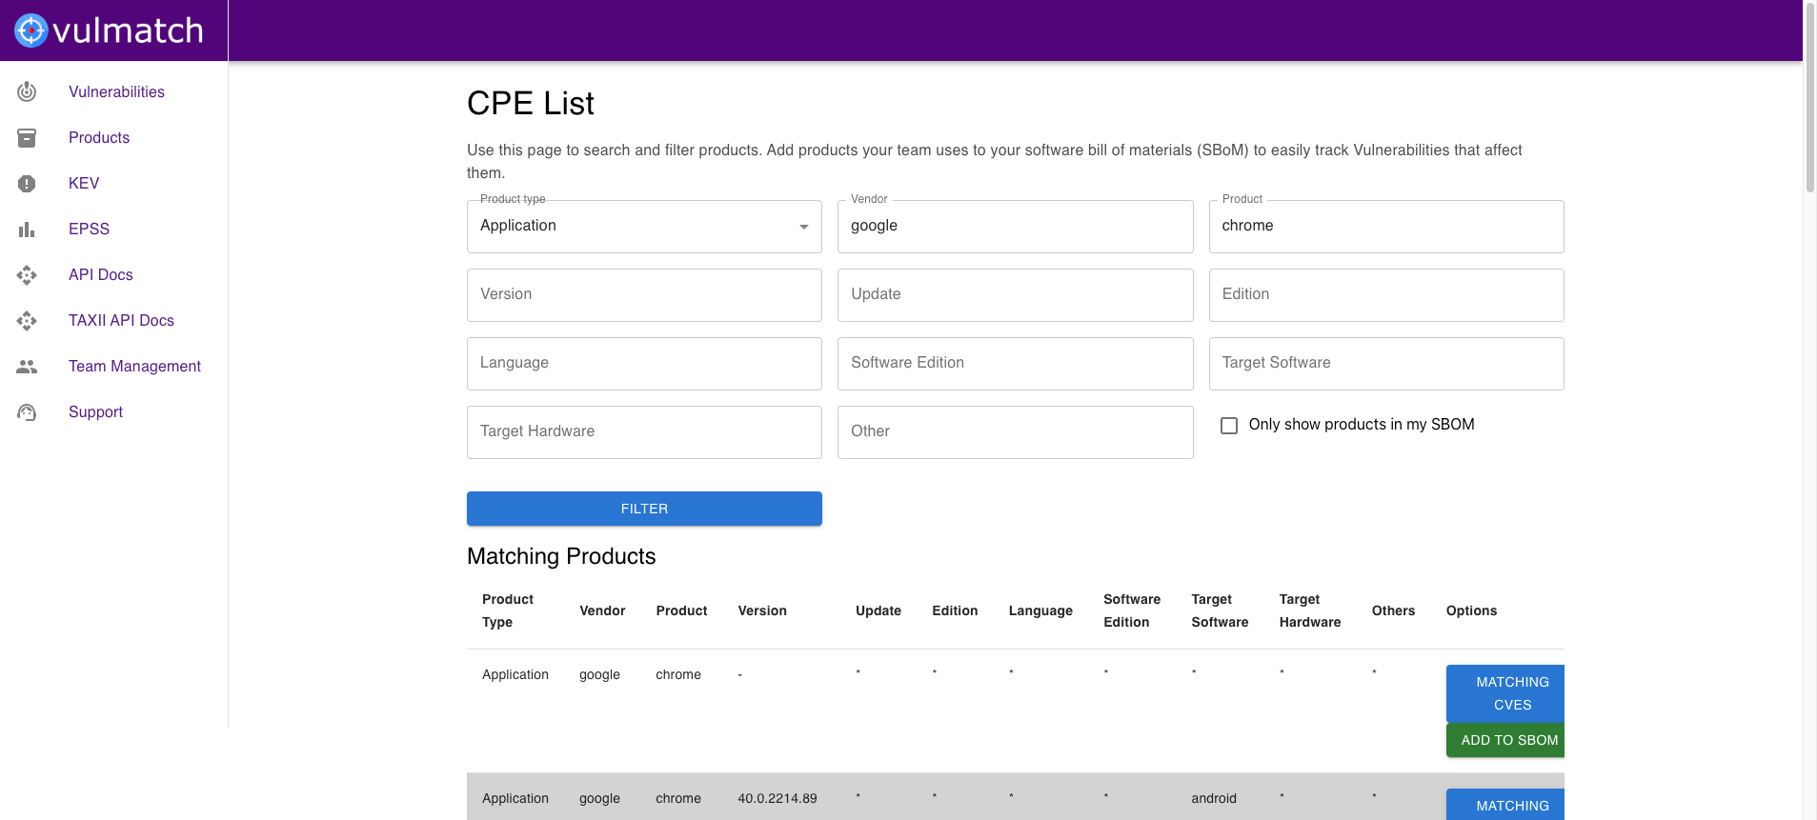
Task: Go to Products in the sidebar
Action: (x=99, y=137)
